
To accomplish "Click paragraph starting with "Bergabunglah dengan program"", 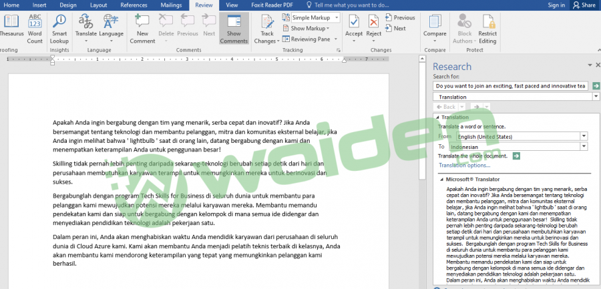I will coord(186,210).
